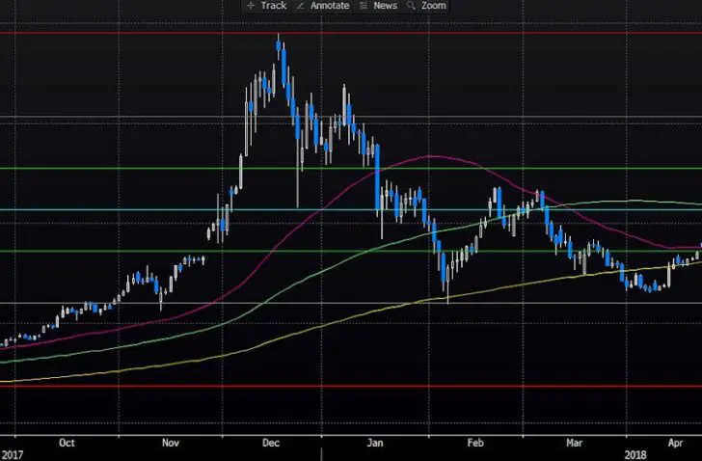Click the Apr label on time axis

pos(675,443)
